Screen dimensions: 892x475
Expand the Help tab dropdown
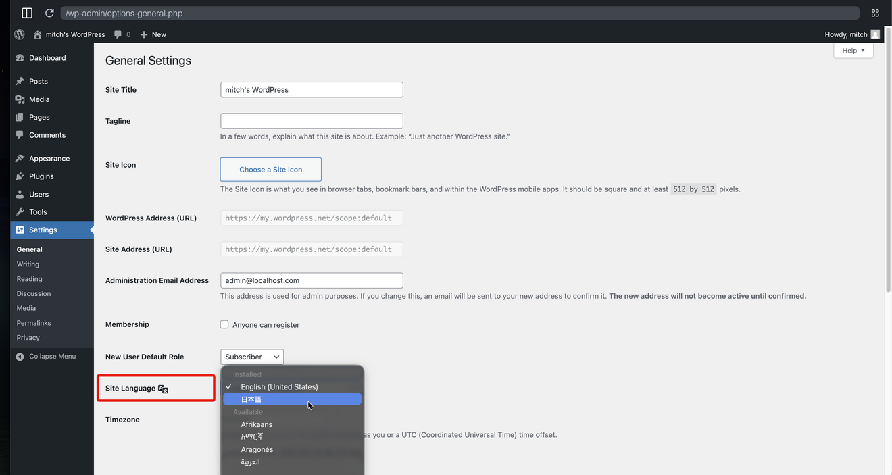853,50
